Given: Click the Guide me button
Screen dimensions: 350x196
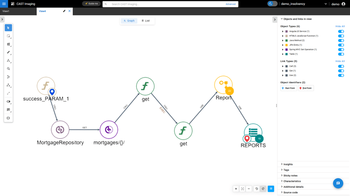Looking at the screenshot, I should tap(91, 4).
